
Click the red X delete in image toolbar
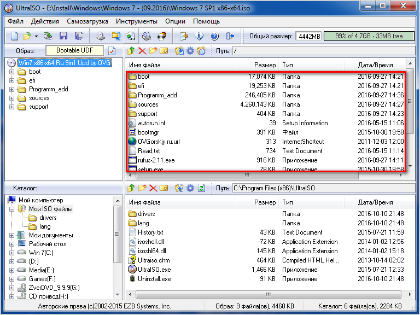click(142, 51)
